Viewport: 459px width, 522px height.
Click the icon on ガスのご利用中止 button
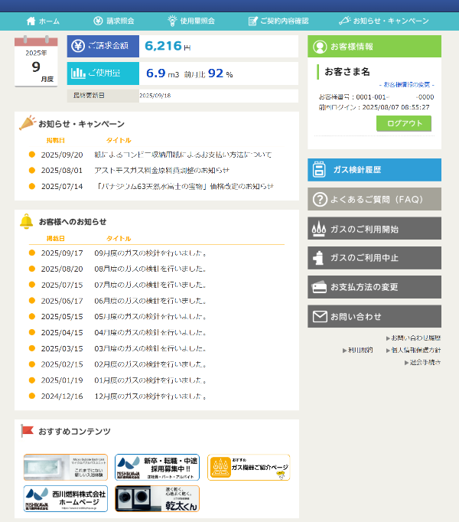click(x=320, y=259)
